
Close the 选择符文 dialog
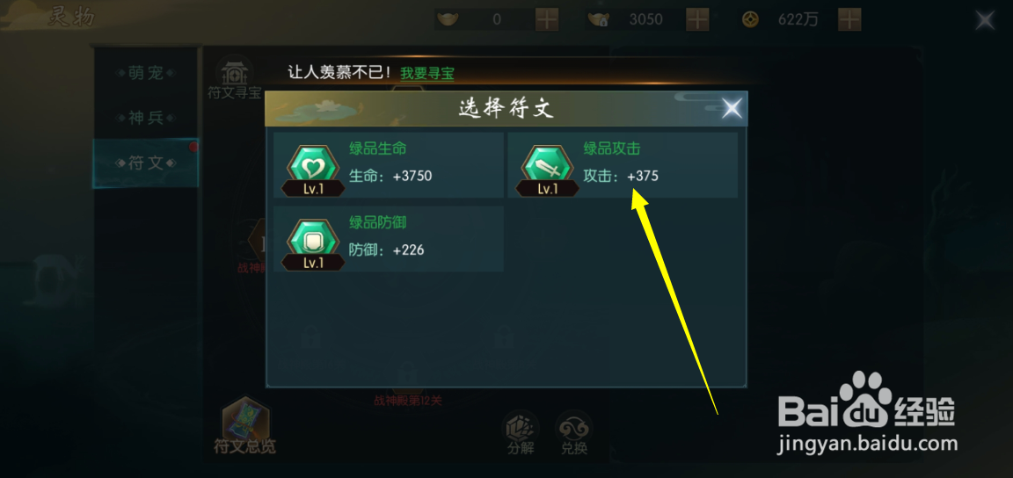point(732,109)
